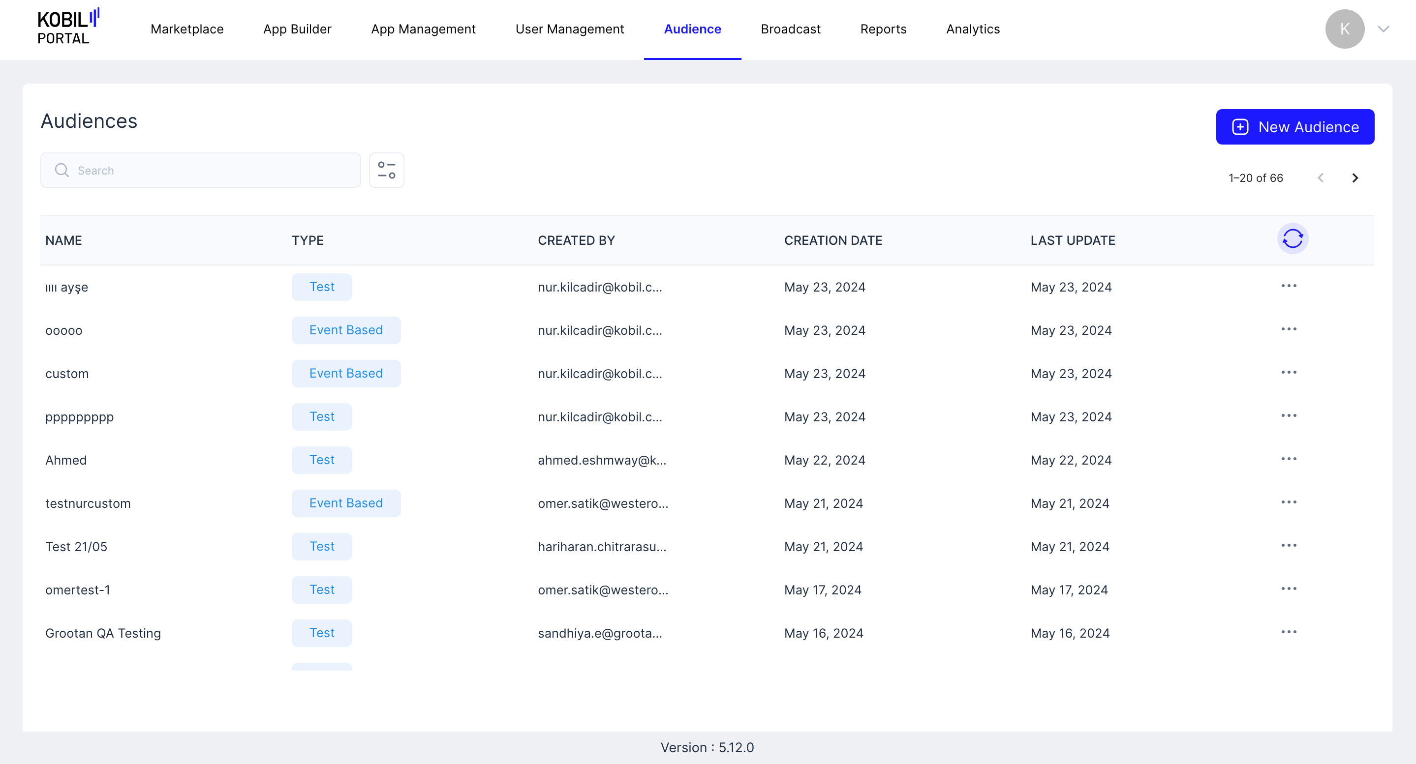Click the K user avatar

coord(1345,29)
